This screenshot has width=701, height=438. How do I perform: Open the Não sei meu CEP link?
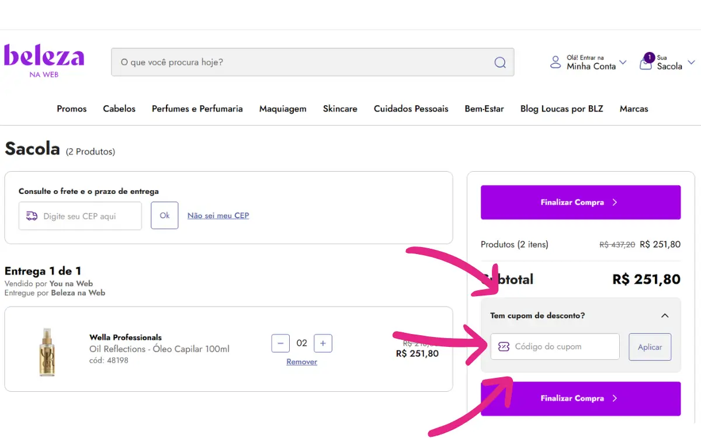pyautogui.click(x=218, y=215)
